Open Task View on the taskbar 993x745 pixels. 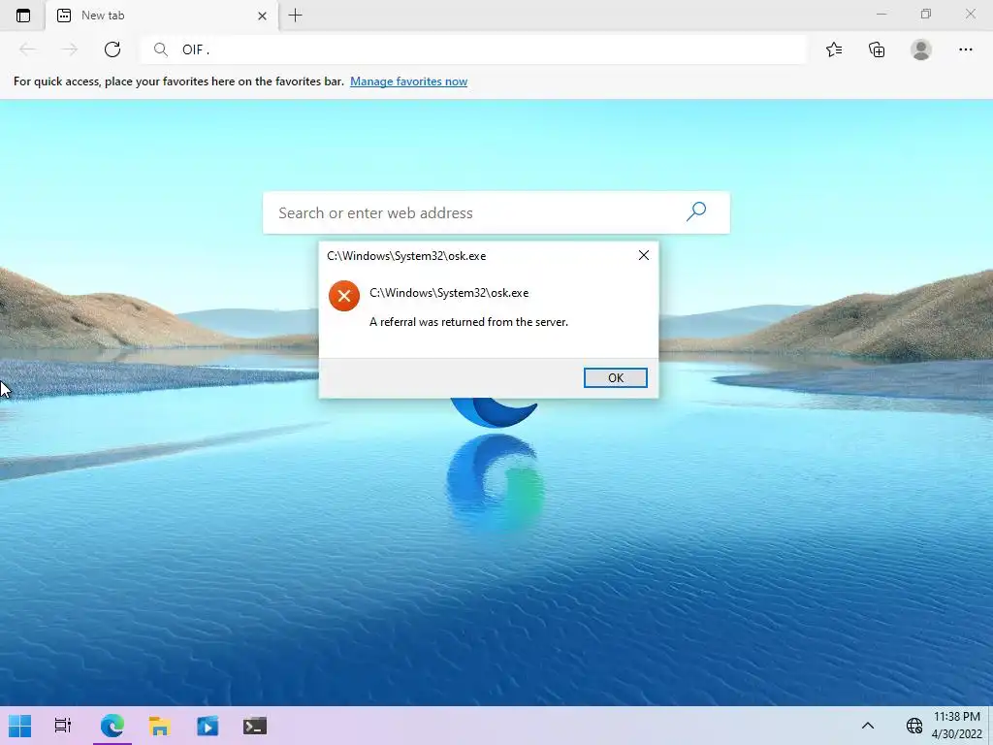pos(63,726)
